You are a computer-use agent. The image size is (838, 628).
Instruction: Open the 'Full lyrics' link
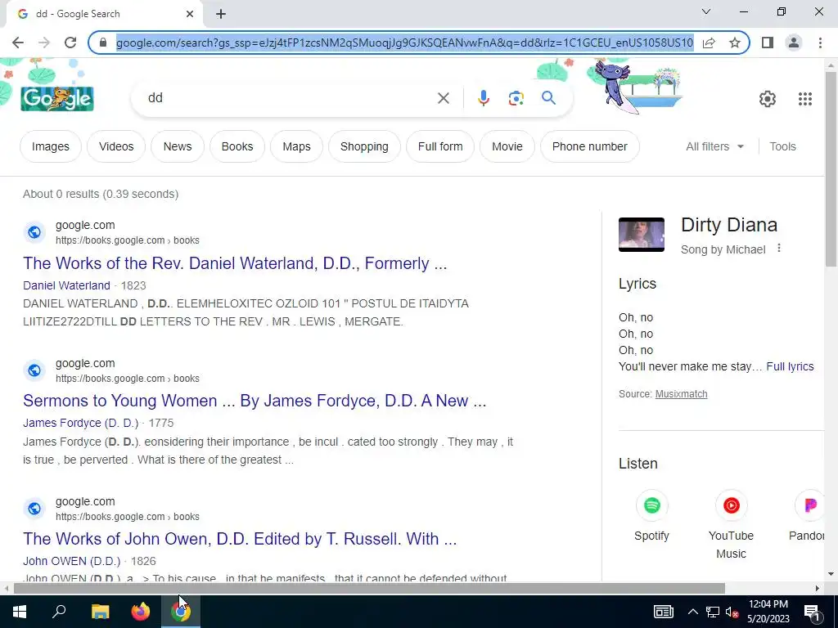tap(790, 366)
